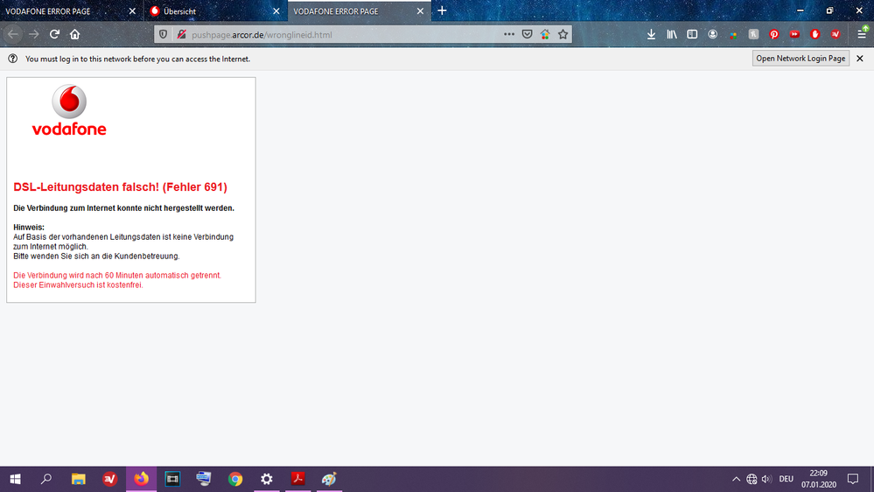The image size is (874, 492).
Task: Click the colorful house icon in address bar
Action: (x=545, y=34)
